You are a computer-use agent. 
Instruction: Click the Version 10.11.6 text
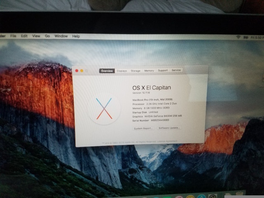(x=141, y=93)
